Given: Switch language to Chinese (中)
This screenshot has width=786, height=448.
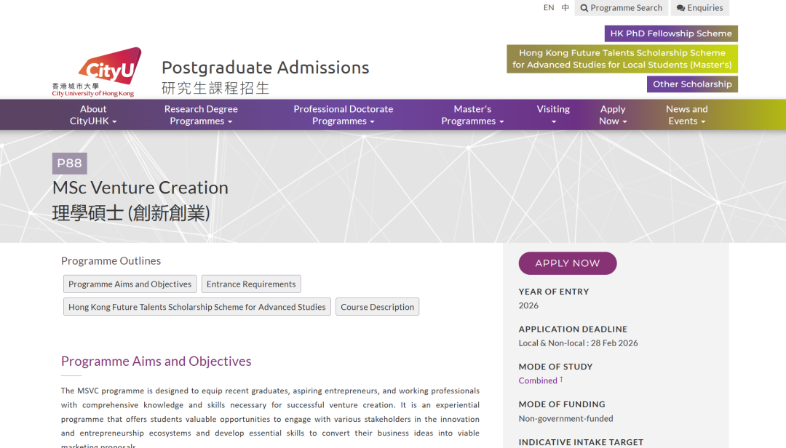Looking at the screenshot, I should pos(564,7).
